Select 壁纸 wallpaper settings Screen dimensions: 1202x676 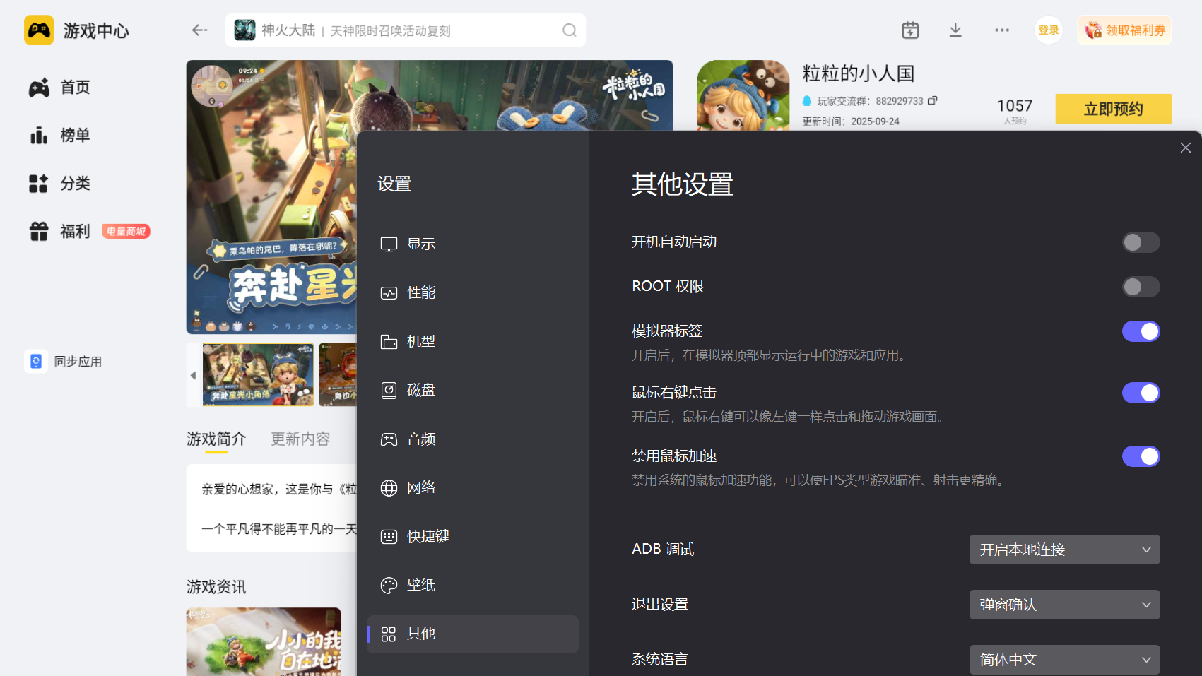pos(473,586)
